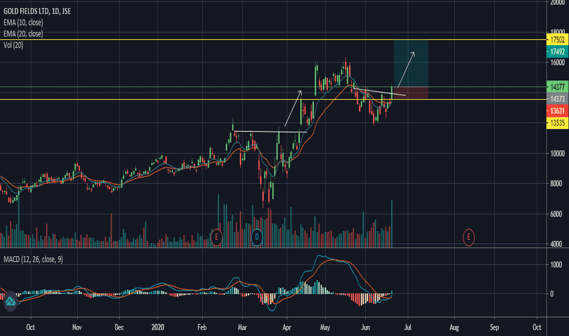
Task: Click the yellow 17502 price label
Action: 557,40
